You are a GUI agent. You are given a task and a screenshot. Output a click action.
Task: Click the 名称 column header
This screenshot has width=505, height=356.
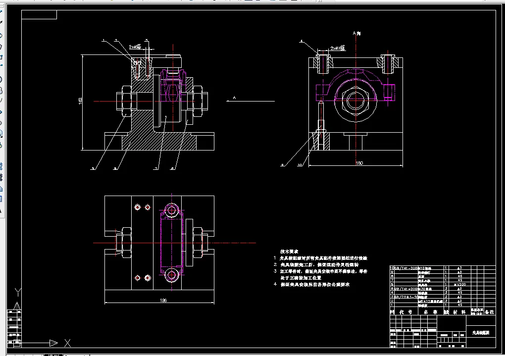430,312
